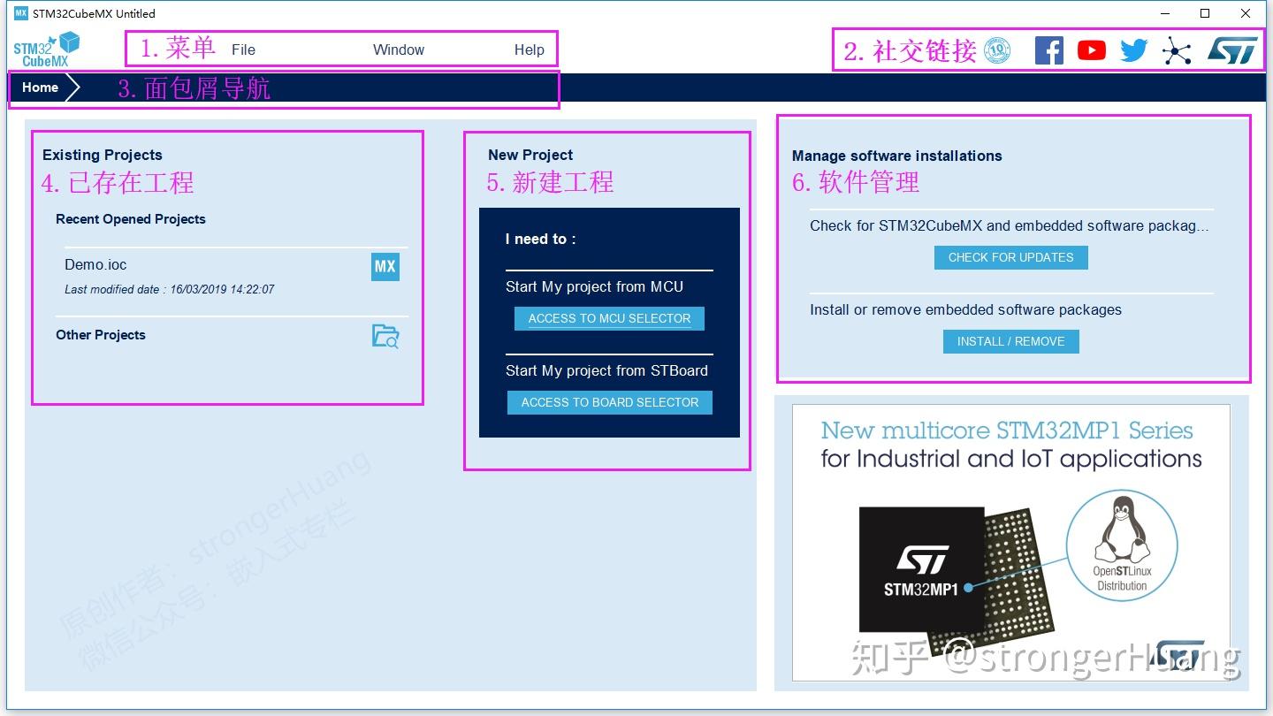
Task: Open the Twitter social link icon
Action: pyautogui.click(x=1132, y=50)
